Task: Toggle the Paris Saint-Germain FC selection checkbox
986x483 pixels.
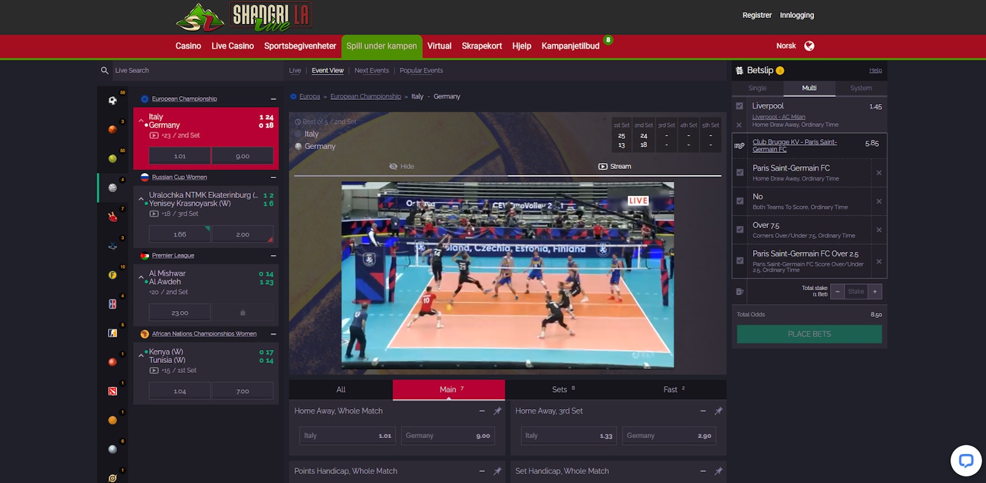Action: click(739, 172)
